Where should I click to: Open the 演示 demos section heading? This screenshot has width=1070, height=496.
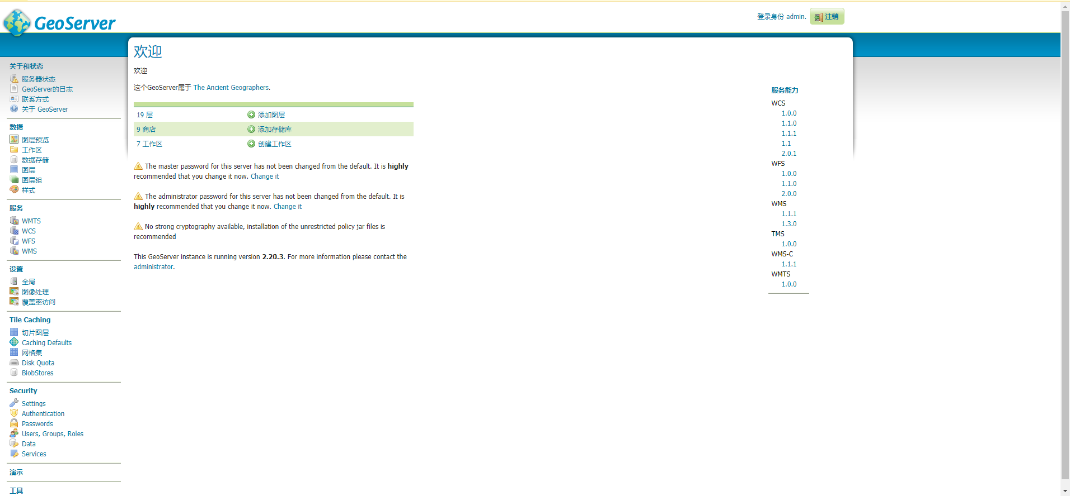[16, 473]
